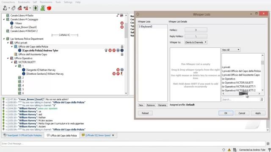Click connection signal icon at status bar end
Image resolution: width=271 pixels, height=152 pixels.
tap(269, 150)
